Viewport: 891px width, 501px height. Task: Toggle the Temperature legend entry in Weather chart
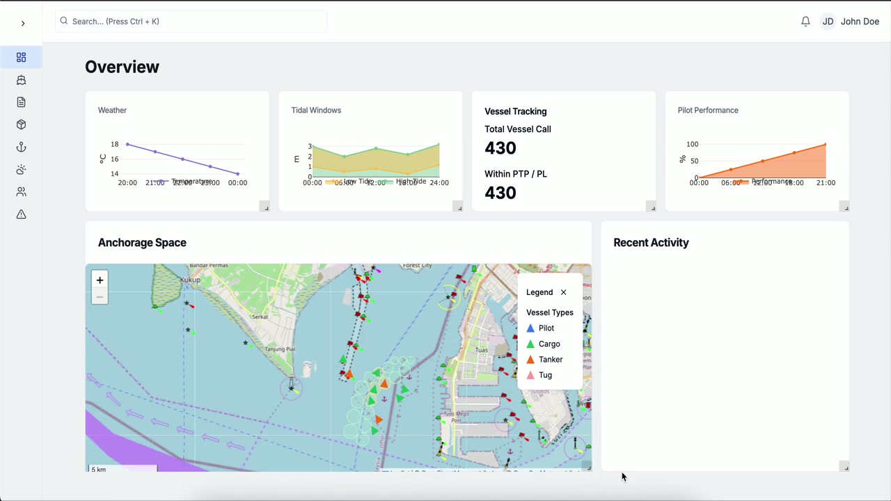[184, 182]
